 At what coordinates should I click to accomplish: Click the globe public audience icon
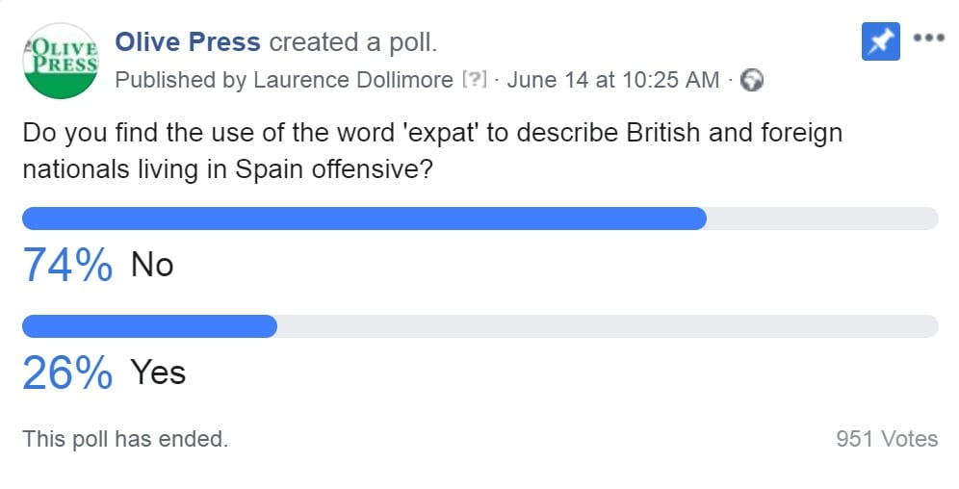point(752,80)
